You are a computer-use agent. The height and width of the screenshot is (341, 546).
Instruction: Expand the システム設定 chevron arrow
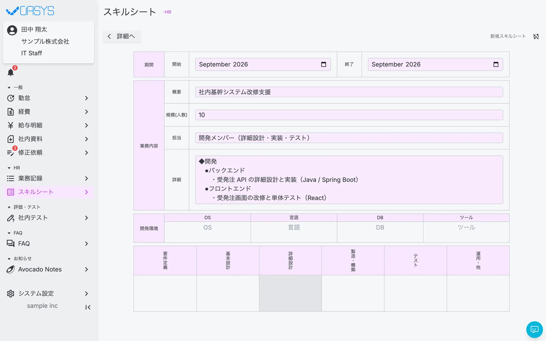click(x=86, y=294)
